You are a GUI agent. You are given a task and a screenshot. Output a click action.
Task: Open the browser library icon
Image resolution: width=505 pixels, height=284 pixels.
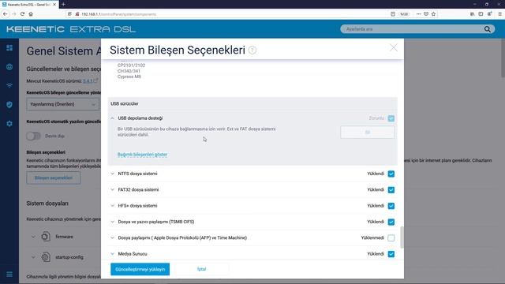pyautogui.click(x=472, y=14)
